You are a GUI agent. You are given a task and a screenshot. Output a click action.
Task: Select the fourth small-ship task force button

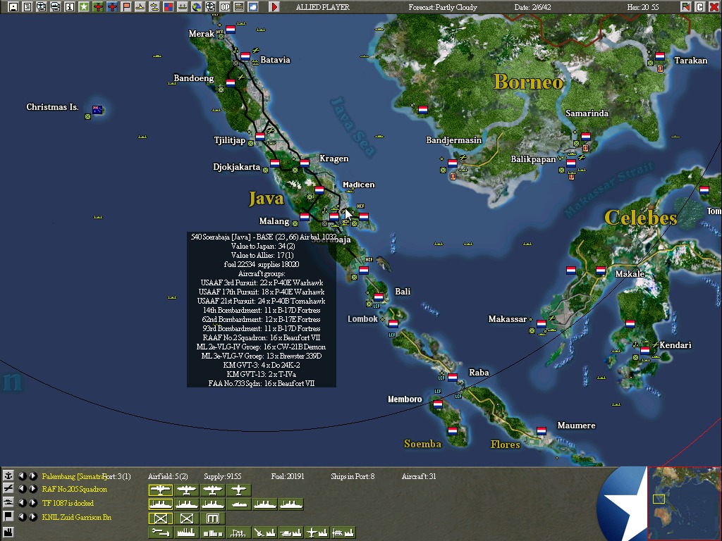coord(238,504)
